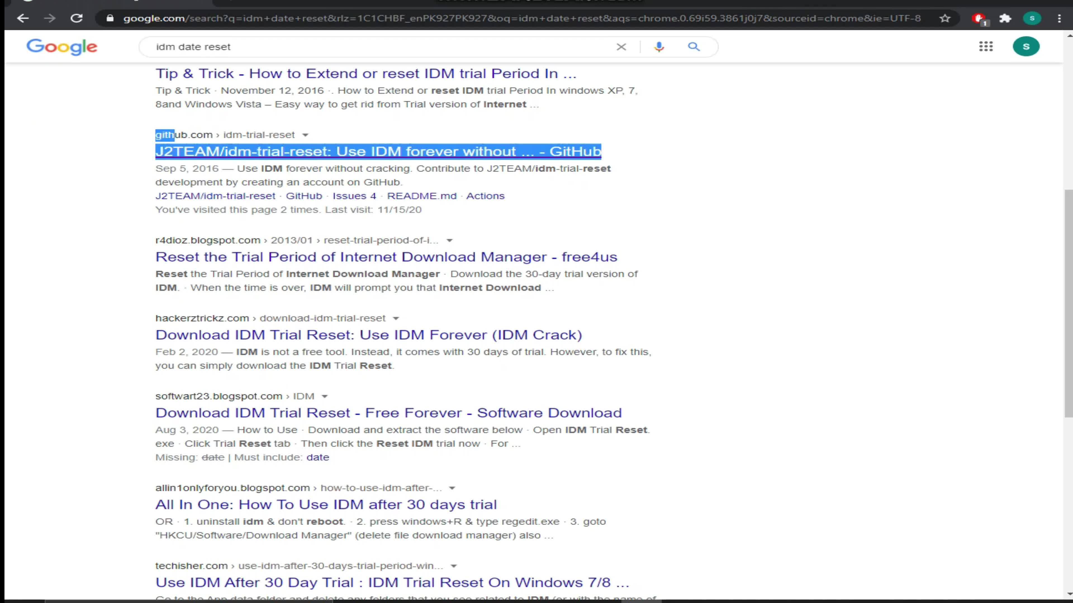Clear the search box with the X
This screenshot has height=603, width=1073.
(x=621, y=47)
